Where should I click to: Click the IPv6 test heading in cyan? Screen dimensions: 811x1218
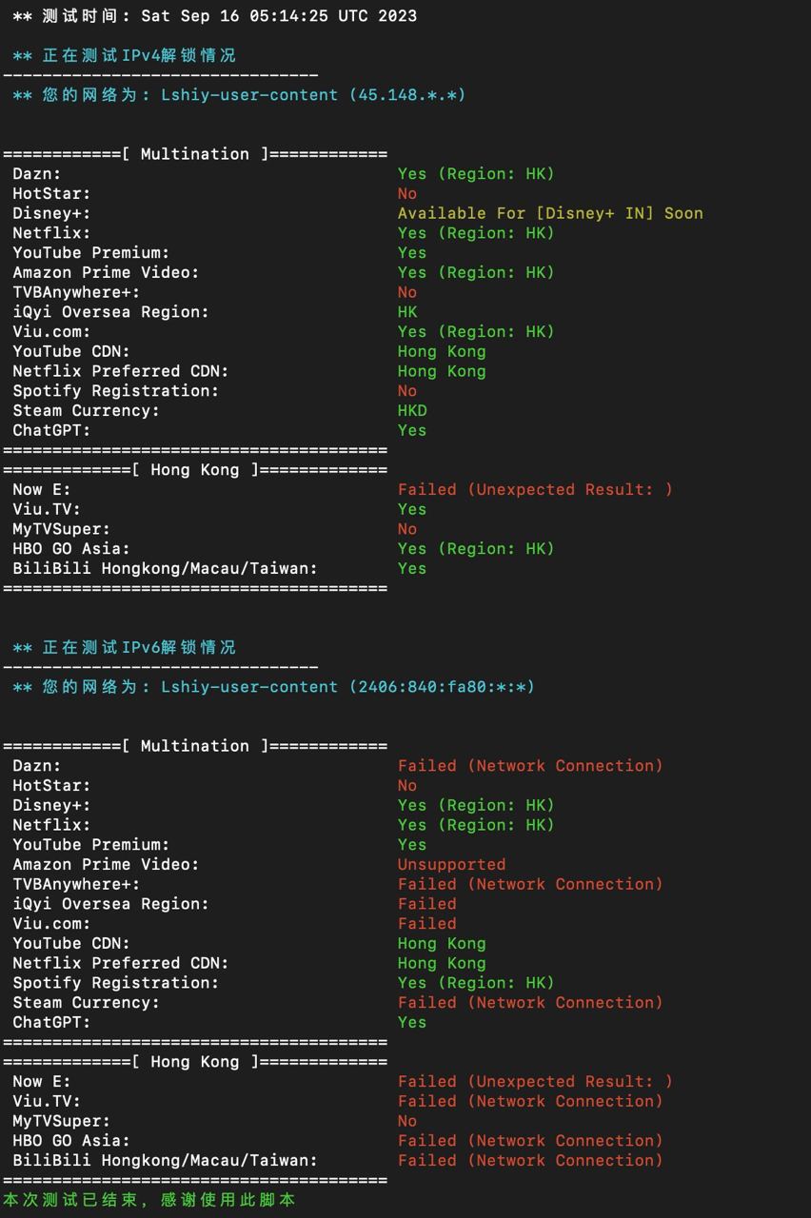pos(124,648)
